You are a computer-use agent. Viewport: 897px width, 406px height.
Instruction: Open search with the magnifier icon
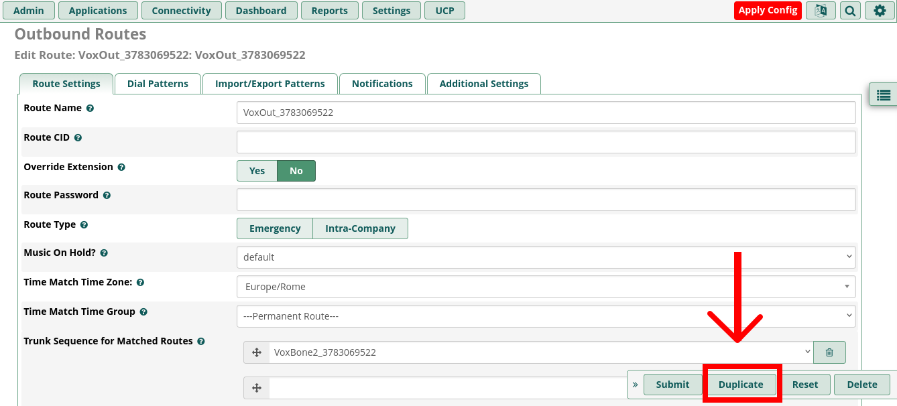pos(850,11)
